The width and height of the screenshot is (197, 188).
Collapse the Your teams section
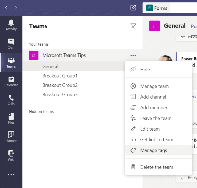tap(39, 44)
